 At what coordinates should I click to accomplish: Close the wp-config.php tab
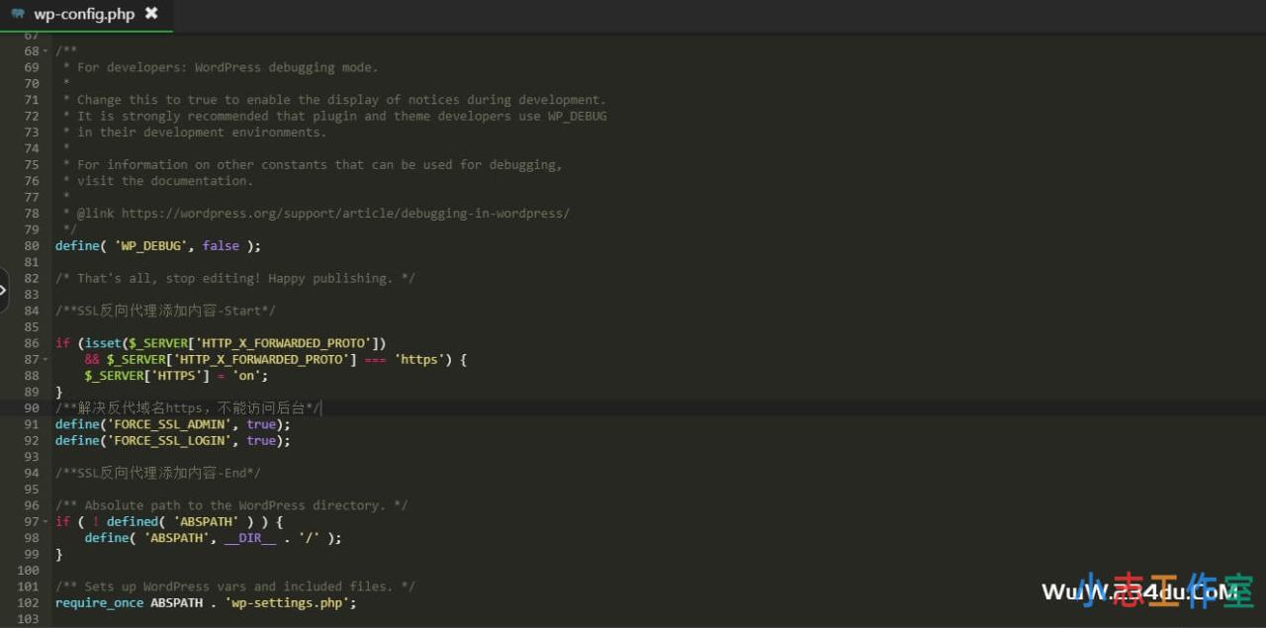tap(151, 14)
